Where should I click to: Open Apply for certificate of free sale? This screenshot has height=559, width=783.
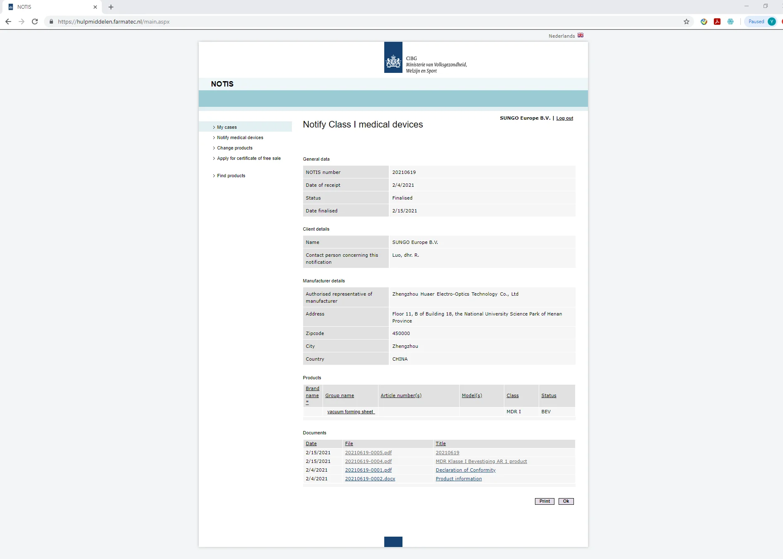(x=248, y=158)
